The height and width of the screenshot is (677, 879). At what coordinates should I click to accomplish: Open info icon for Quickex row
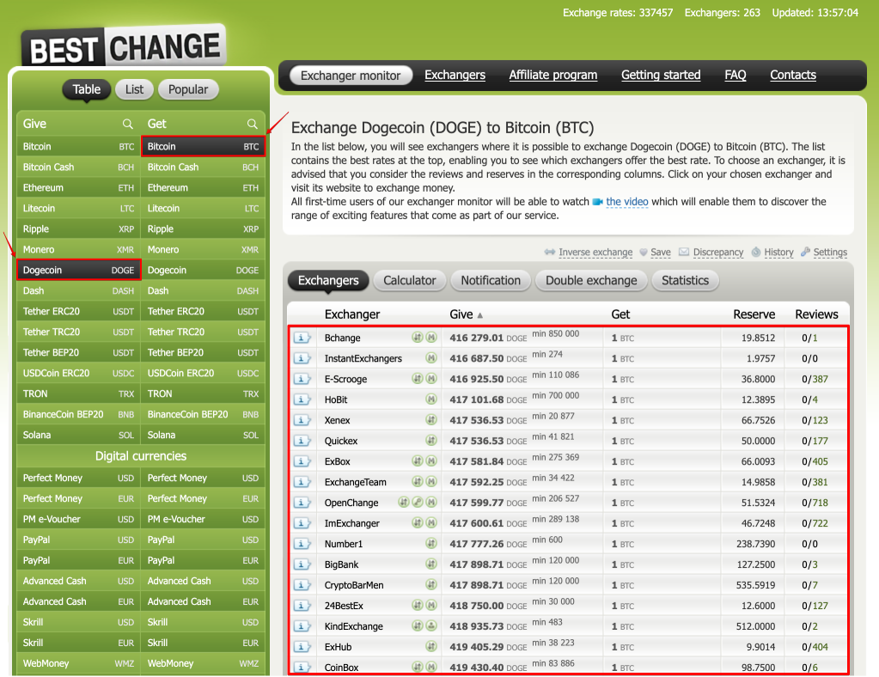point(302,441)
